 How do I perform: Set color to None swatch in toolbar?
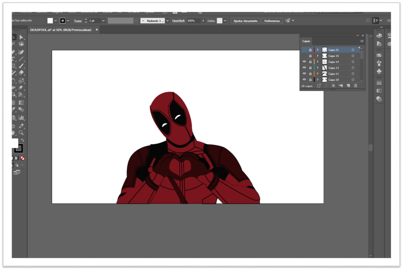tap(22, 158)
